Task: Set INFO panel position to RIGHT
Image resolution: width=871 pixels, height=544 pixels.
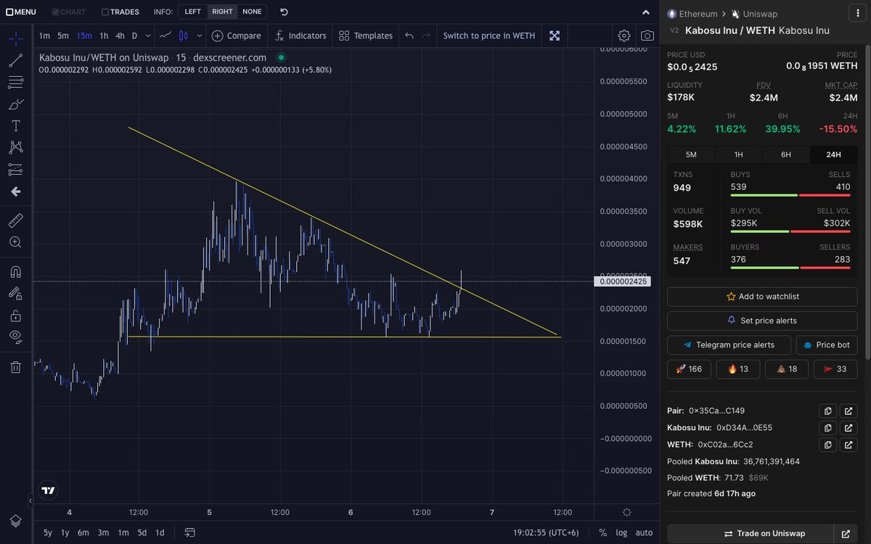Action: click(222, 12)
